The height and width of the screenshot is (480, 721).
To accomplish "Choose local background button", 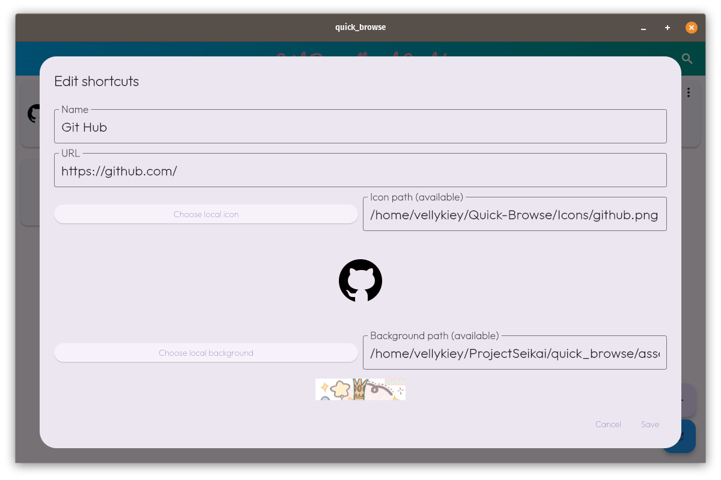I will pyautogui.click(x=206, y=353).
